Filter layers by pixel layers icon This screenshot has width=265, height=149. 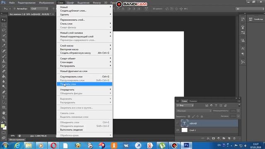pos(207,106)
